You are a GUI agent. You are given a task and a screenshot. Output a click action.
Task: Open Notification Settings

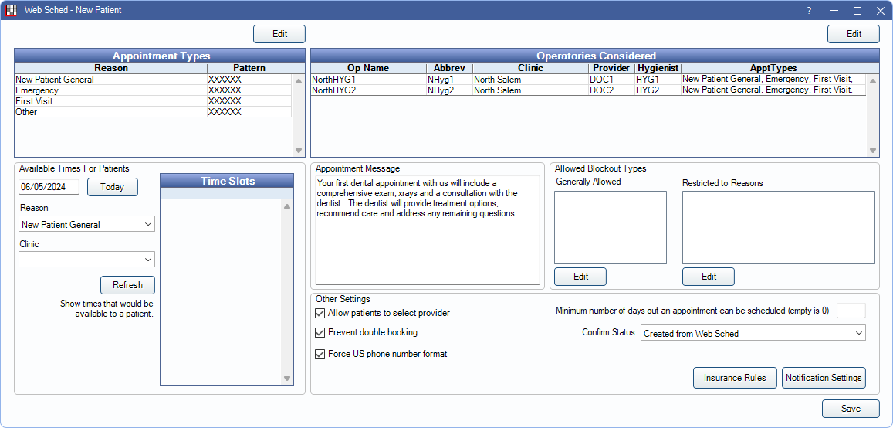[824, 378]
